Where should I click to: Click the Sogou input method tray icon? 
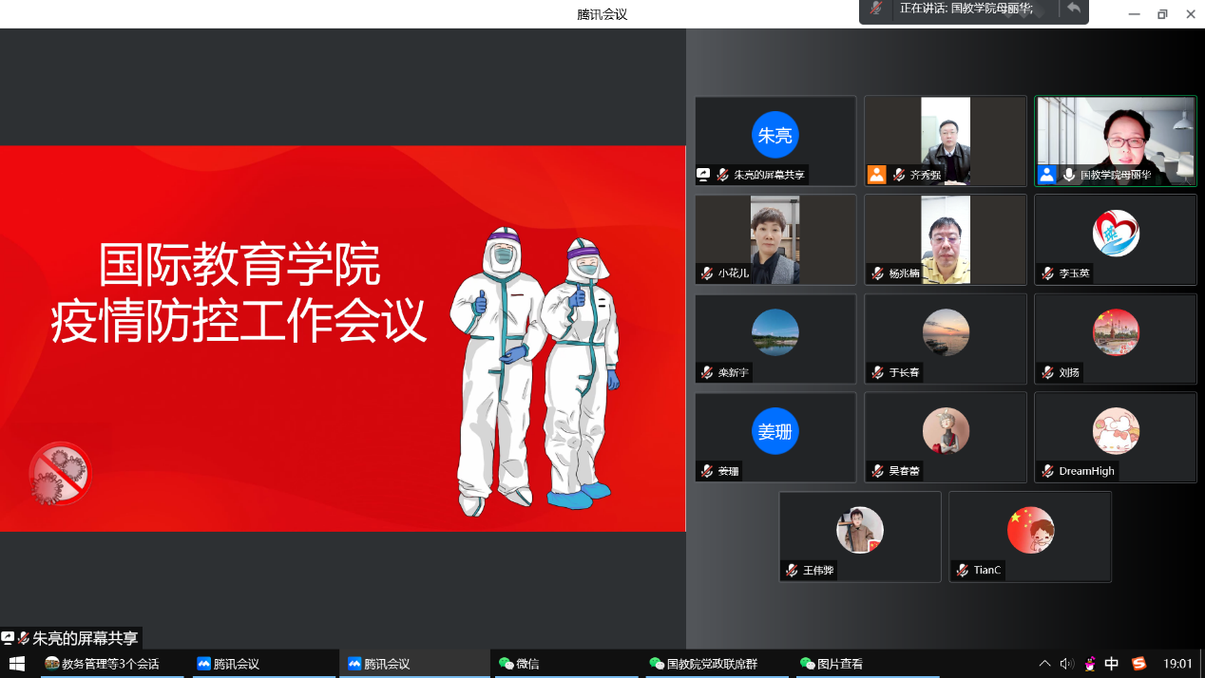pos(1138,664)
